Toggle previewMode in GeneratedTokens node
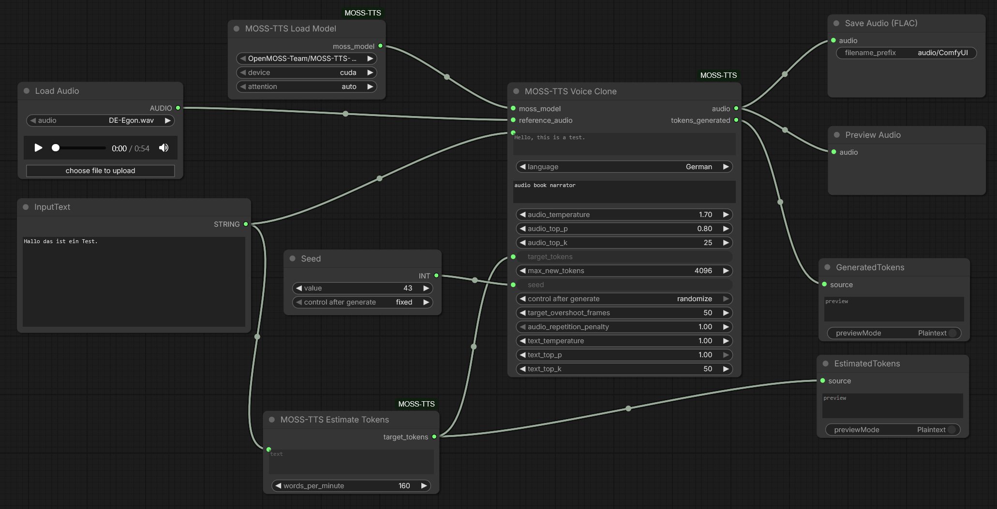The height and width of the screenshot is (509, 997). pyautogui.click(x=894, y=333)
